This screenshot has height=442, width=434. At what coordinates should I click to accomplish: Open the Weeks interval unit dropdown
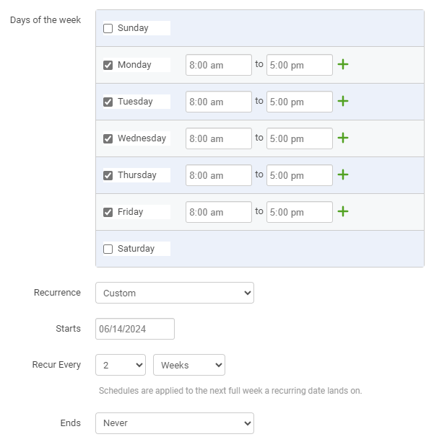tap(189, 365)
